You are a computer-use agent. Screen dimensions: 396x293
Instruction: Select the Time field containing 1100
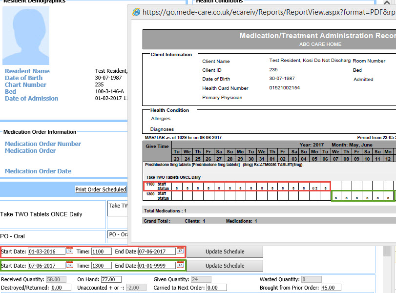point(101,251)
